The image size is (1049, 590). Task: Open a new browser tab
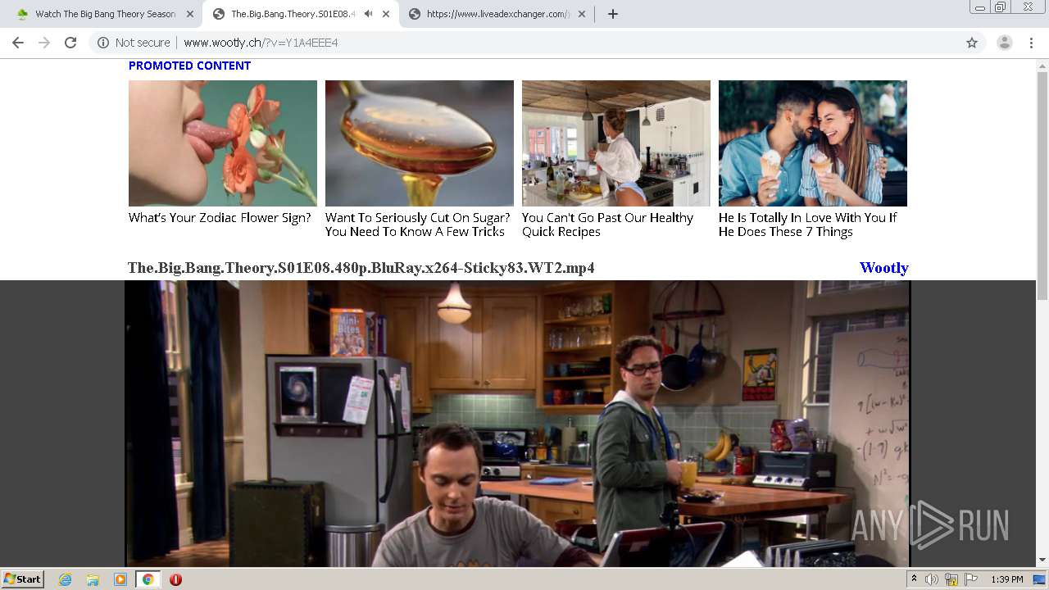[x=612, y=14]
